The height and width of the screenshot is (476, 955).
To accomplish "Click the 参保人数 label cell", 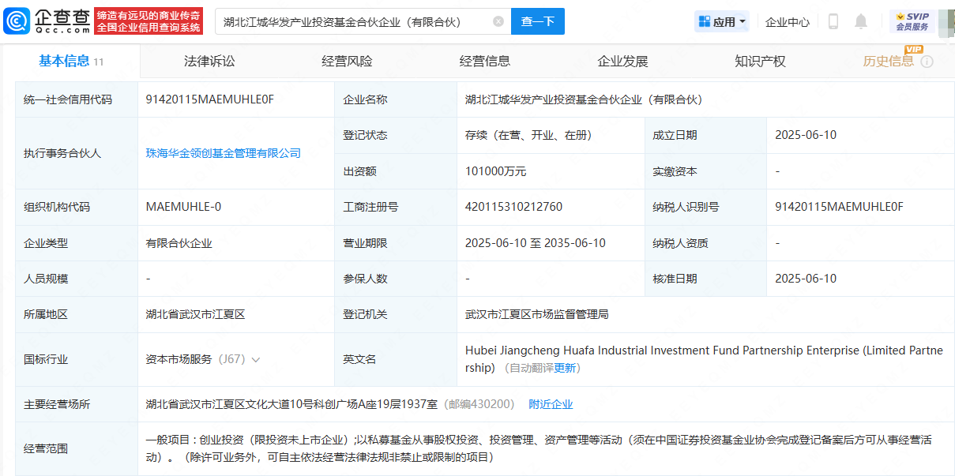I will click(396, 279).
